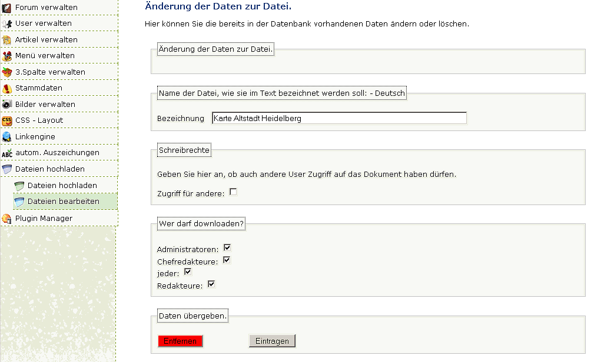Viewport: 591px width, 362px height.
Task: Uncheck the Chefredakteure download checkbox
Action: 226,260
